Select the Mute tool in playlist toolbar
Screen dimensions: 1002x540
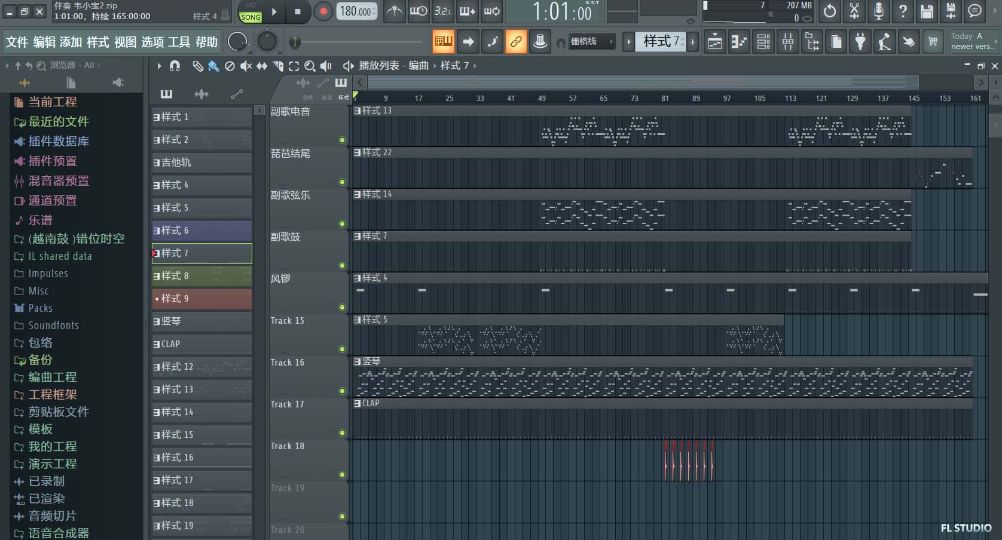click(x=246, y=66)
